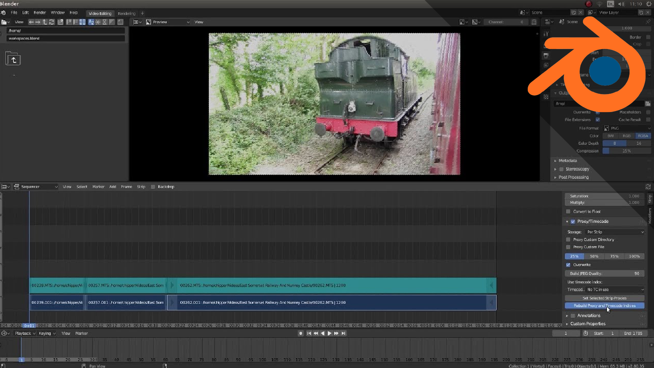Open the Storage Per Strip dropdown
The height and width of the screenshot is (368, 654).
coord(615,232)
